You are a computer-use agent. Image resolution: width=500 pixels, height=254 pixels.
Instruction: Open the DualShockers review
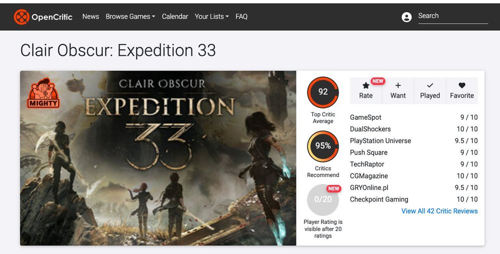370,129
